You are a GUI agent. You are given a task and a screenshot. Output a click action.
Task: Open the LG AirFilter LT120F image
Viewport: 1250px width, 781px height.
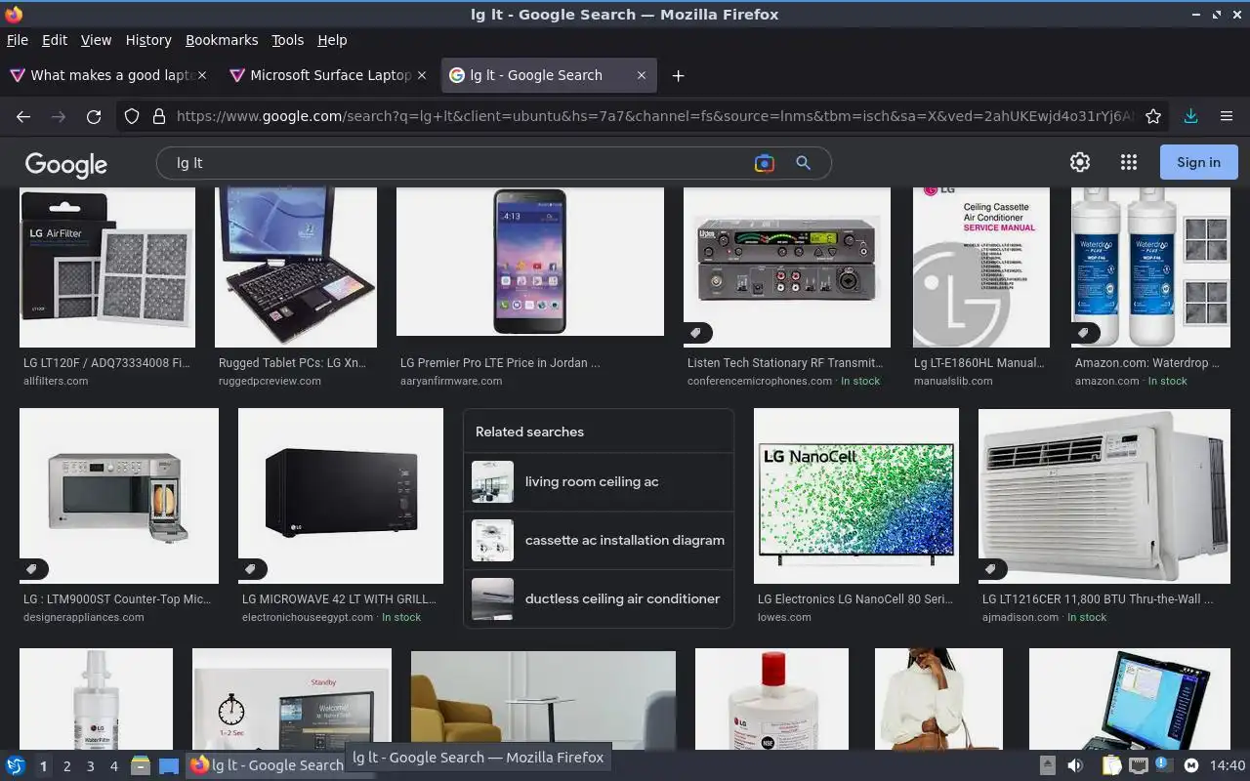coord(107,267)
